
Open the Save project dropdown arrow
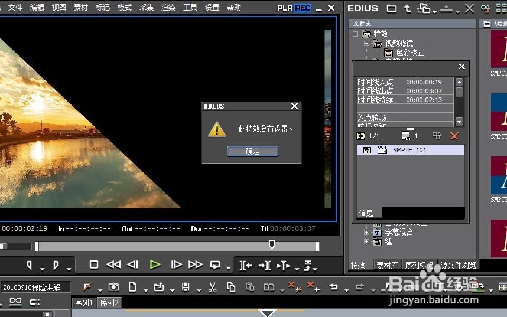(x=199, y=290)
